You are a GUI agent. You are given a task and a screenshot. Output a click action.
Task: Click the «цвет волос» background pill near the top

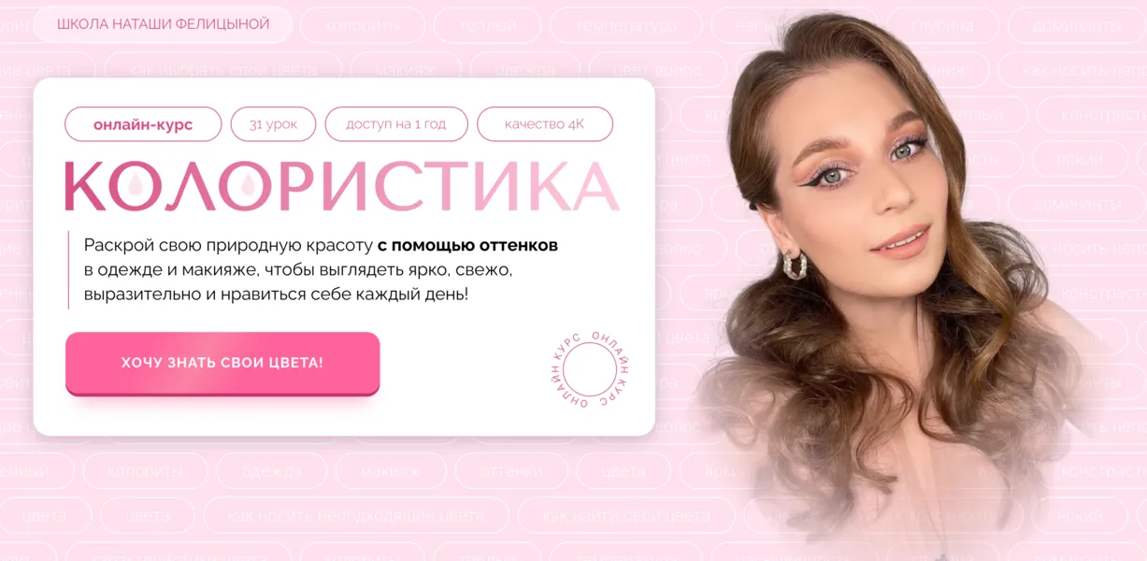[657, 70]
